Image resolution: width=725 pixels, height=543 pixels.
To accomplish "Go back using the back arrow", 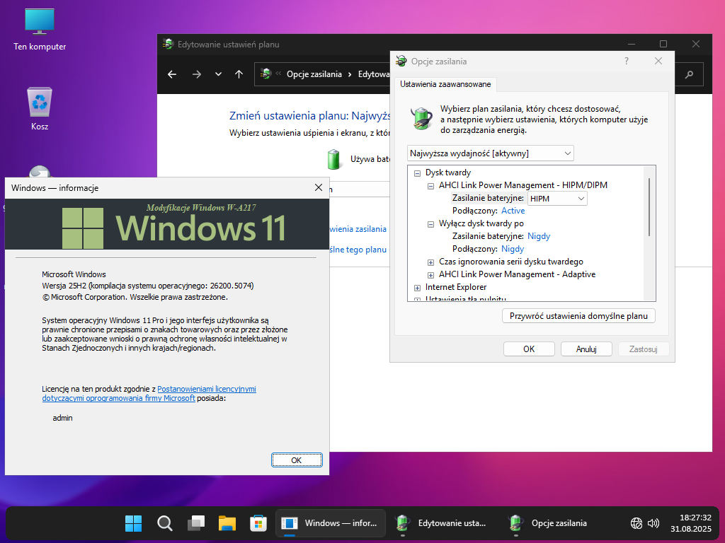I will pos(172,74).
